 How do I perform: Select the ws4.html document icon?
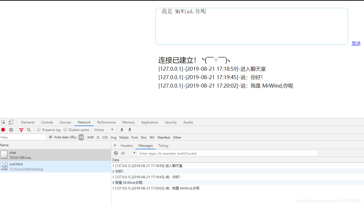point(4,166)
